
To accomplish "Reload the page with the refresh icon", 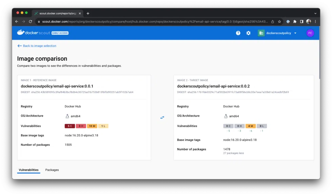I will [30, 22].
